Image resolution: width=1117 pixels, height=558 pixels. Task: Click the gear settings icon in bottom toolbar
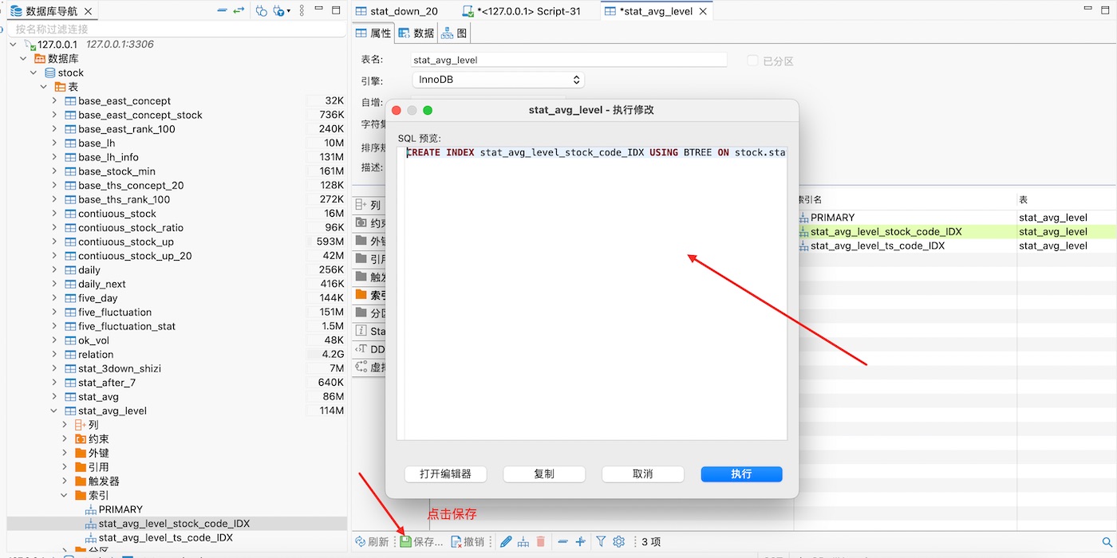[619, 542]
